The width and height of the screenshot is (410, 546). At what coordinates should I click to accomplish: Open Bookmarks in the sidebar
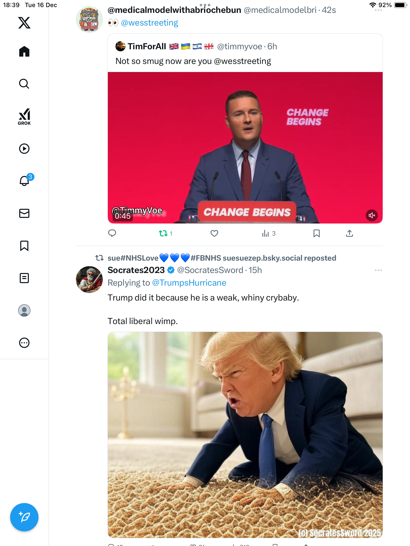pos(24,246)
